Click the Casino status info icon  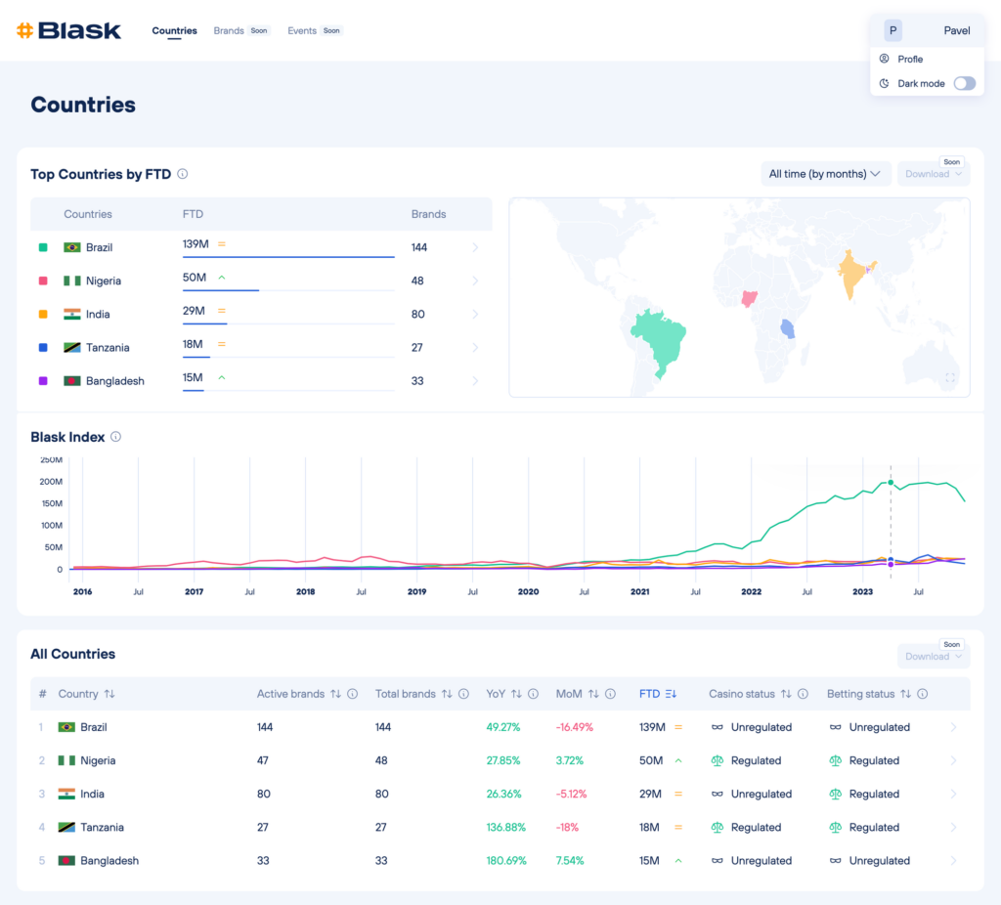804,694
